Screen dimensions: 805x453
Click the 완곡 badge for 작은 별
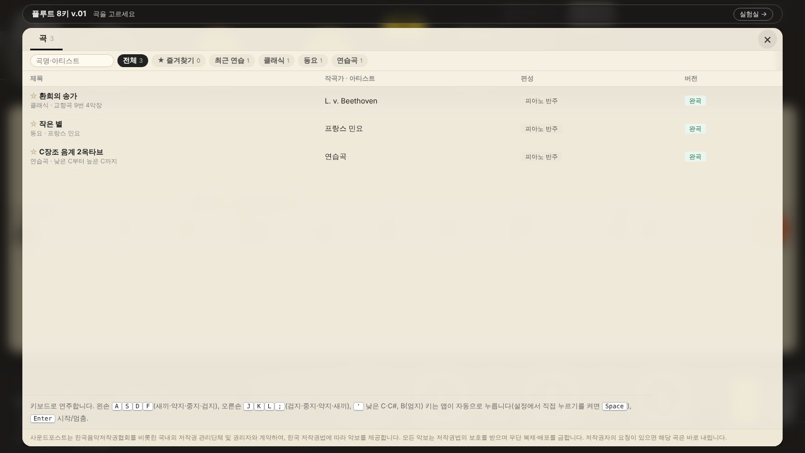(x=695, y=129)
